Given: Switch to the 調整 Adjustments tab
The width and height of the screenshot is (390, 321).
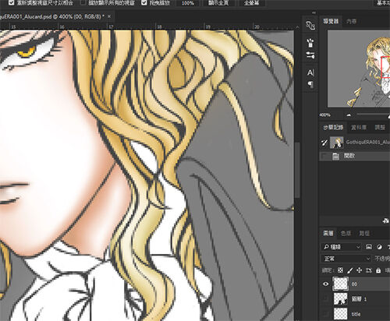Looking at the screenshot, I should pyautogui.click(x=380, y=127).
